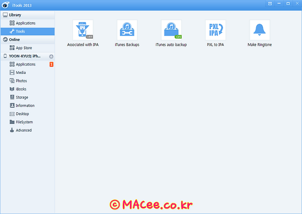Screen dimensions: 302x214
Task: Select Applications under Library
Action: coord(28,23)
